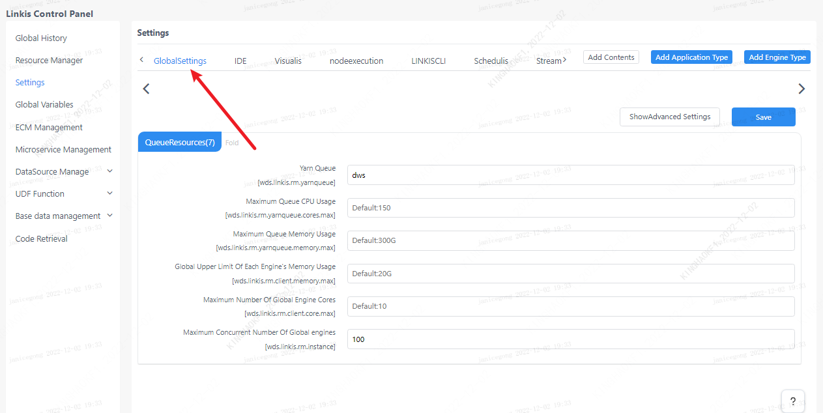Screen dimensions: 823x413
Task: Click the Yarn Queue input field
Action: point(570,175)
